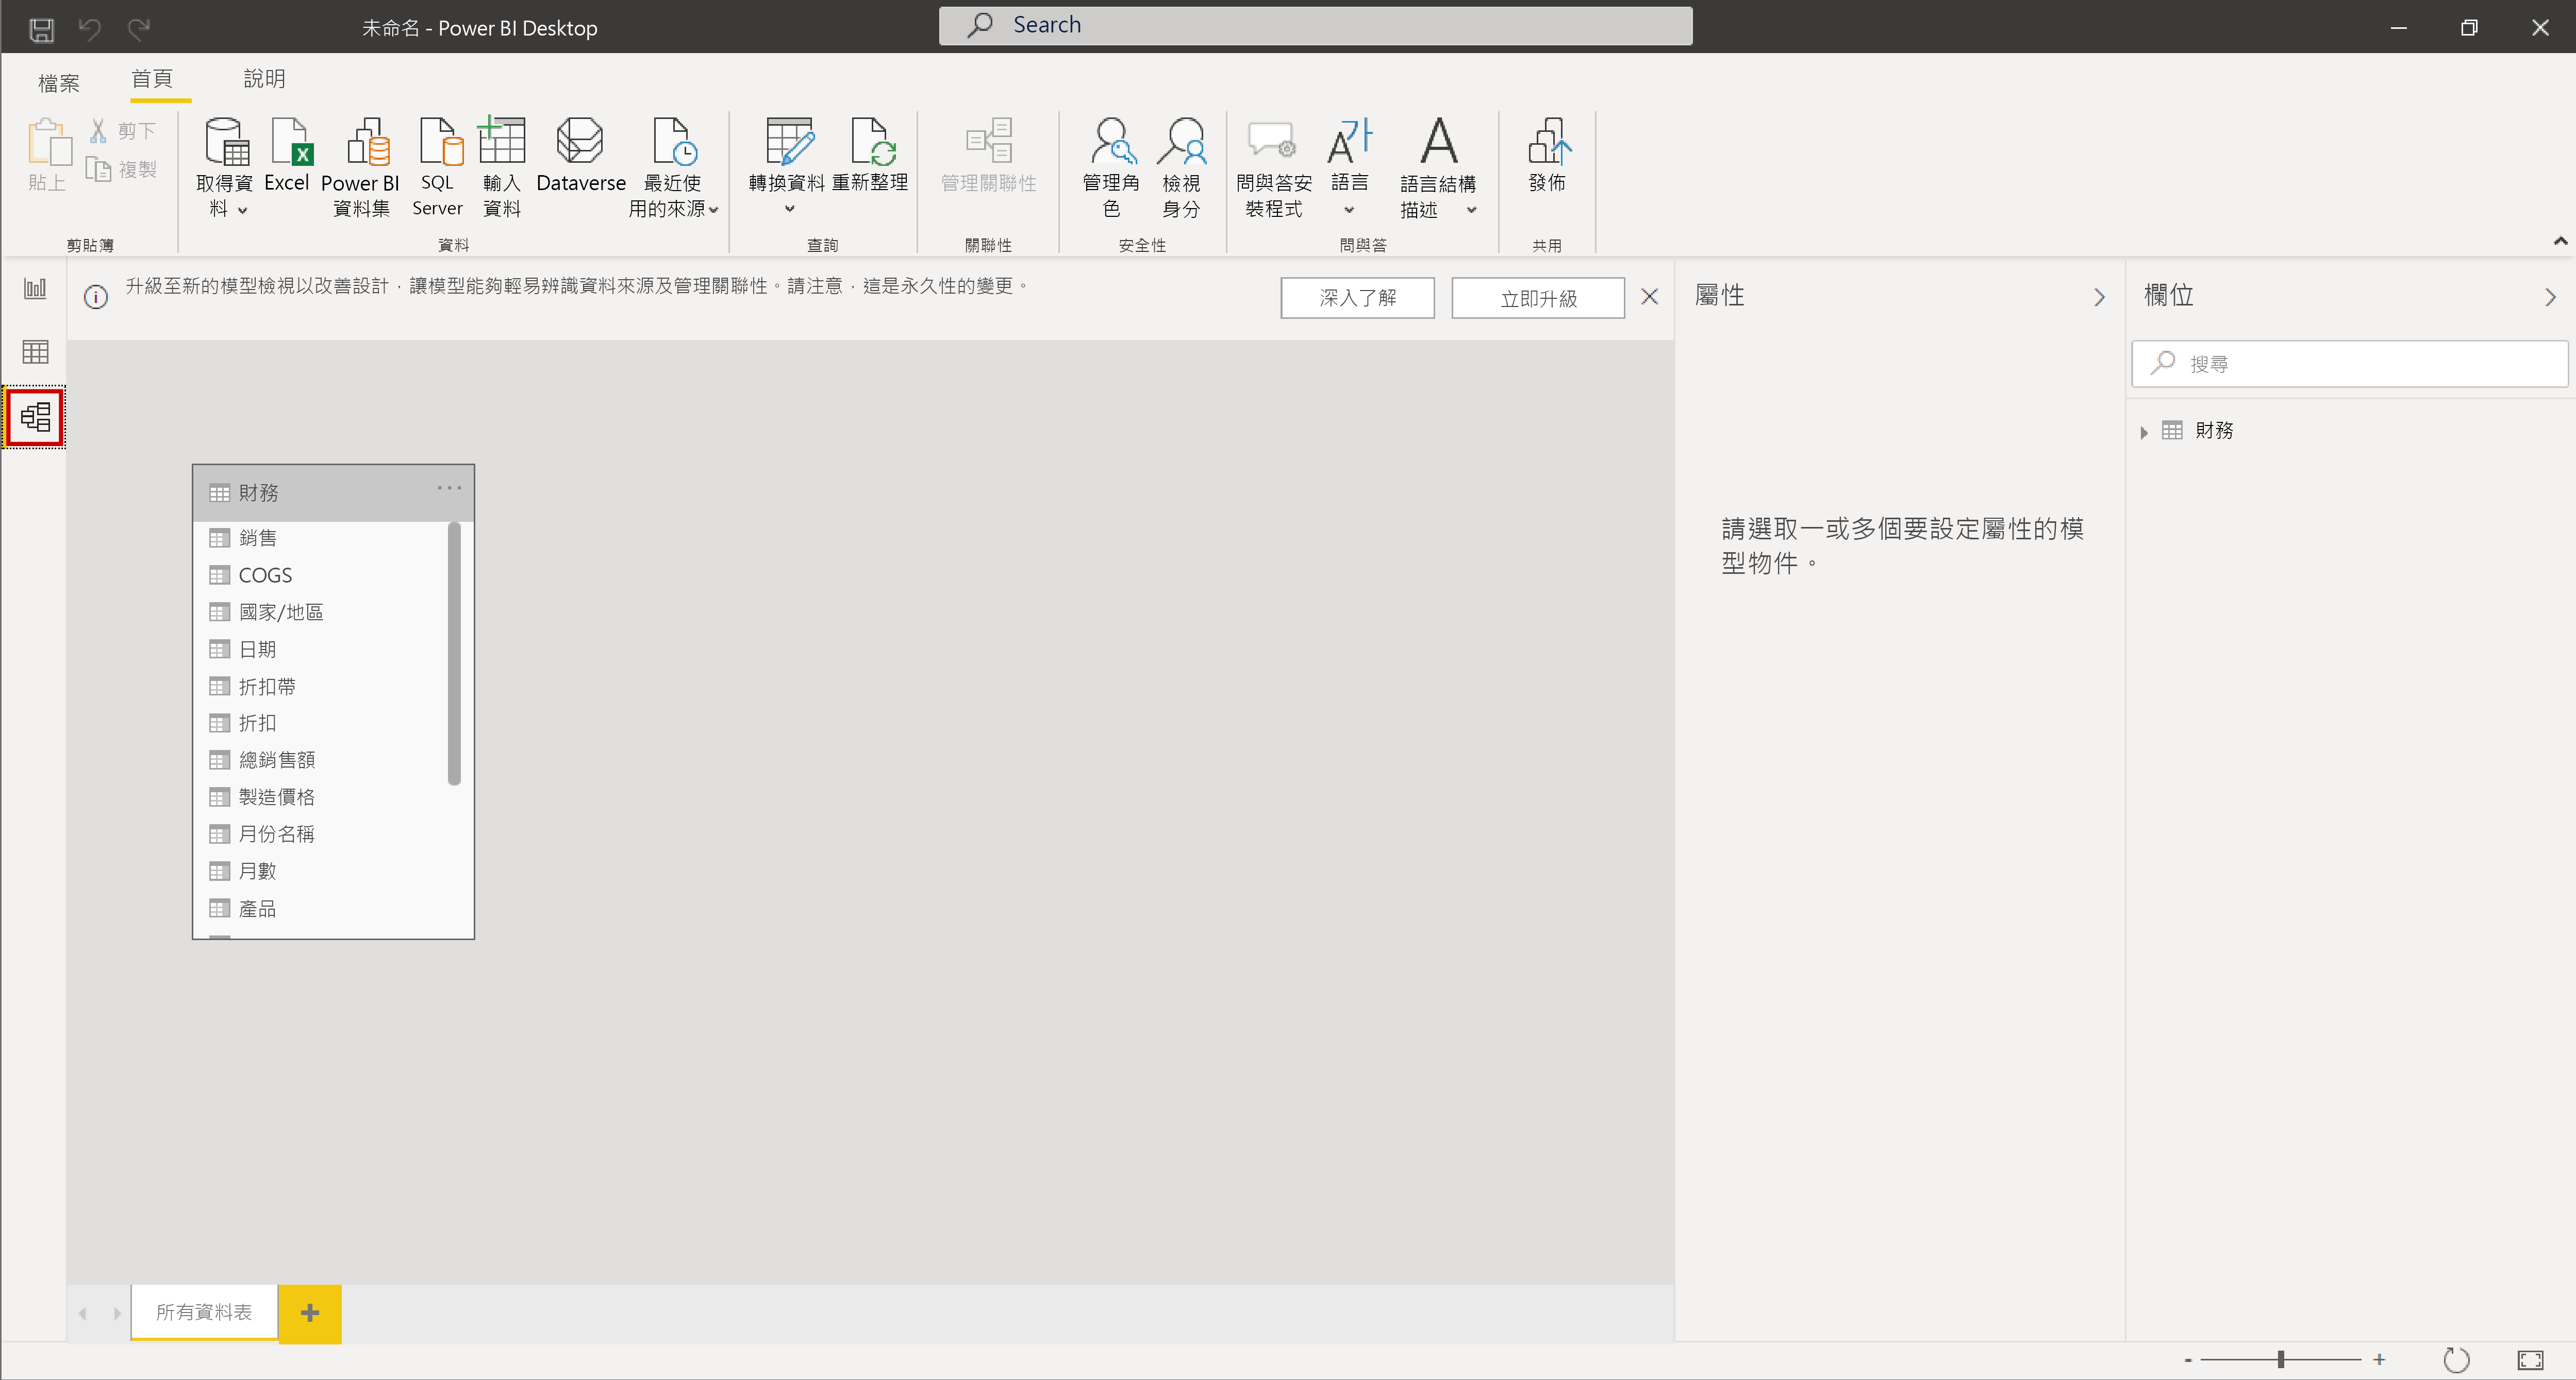Click 剪下 cut icon
Screen dimensions: 2576x1380
tap(123, 131)
